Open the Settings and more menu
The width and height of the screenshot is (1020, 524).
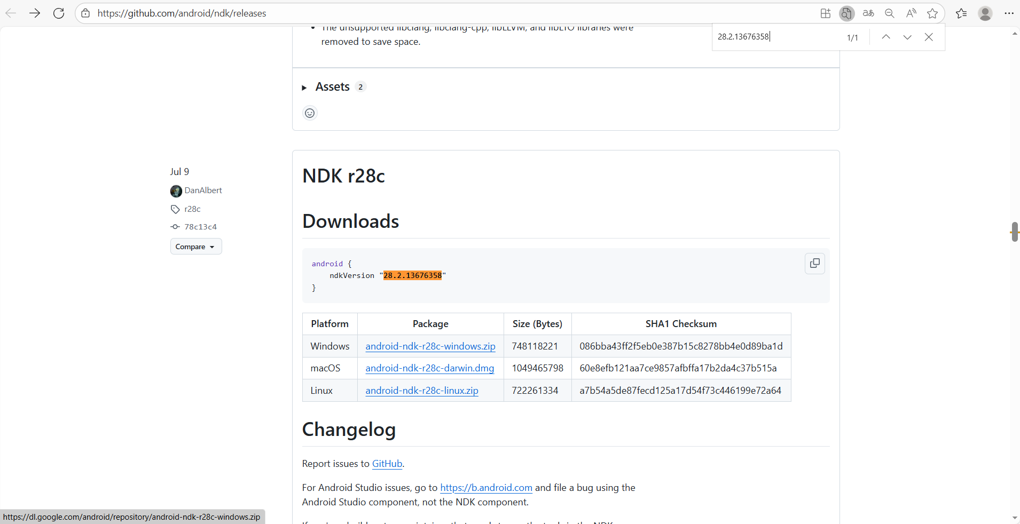[1009, 13]
